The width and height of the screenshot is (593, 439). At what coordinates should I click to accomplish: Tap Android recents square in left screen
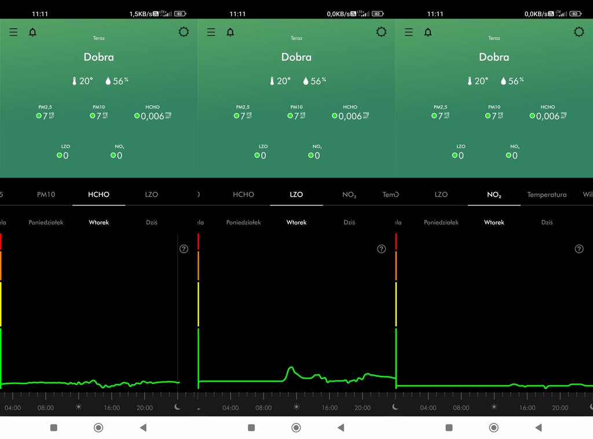coord(54,427)
